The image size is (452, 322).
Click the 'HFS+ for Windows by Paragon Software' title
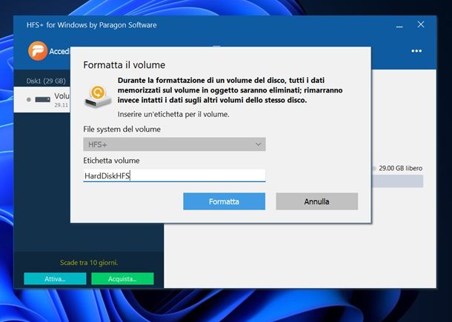tap(92, 25)
